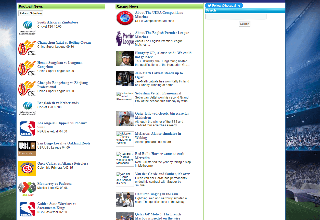Click the Alonso photo for Hungary GP story
This screenshot has width=320, height=220.
pyautogui.click(x=125, y=58)
